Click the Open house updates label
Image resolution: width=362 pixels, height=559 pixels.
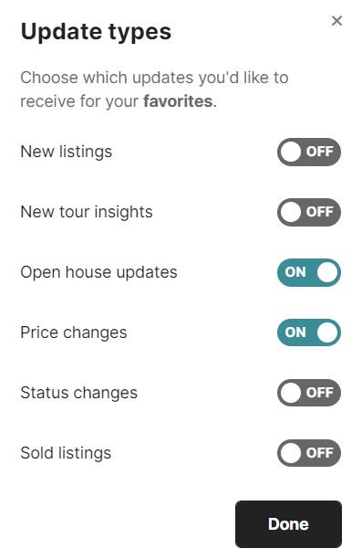98,273
